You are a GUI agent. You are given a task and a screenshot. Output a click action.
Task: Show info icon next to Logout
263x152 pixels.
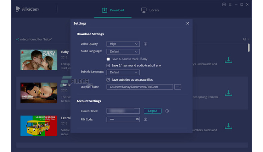[167, 111]
